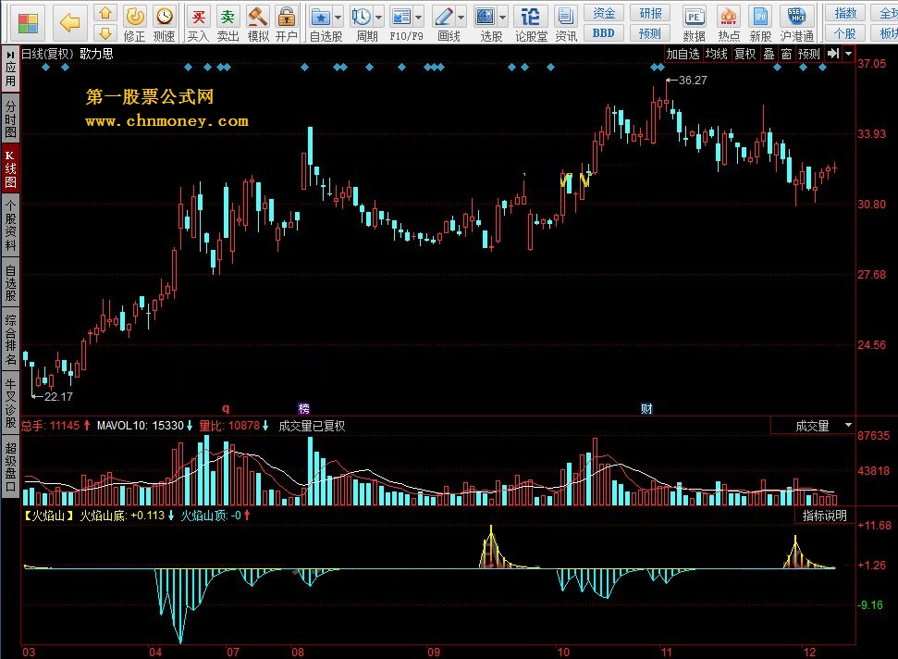Open the chart toolbar dropdown arrow
Screen dimensions: 898x659
click(x=849, y=54)
